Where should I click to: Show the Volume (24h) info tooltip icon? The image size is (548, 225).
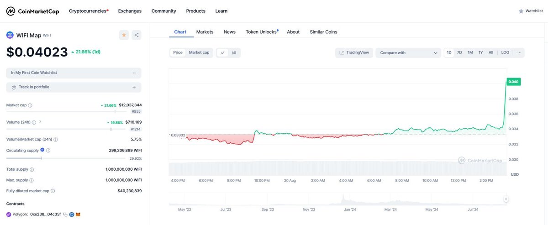click(x=35, y=122)
